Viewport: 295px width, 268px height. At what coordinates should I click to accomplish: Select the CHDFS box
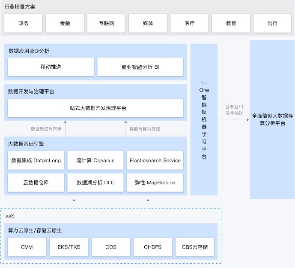[x=152, y=247]
